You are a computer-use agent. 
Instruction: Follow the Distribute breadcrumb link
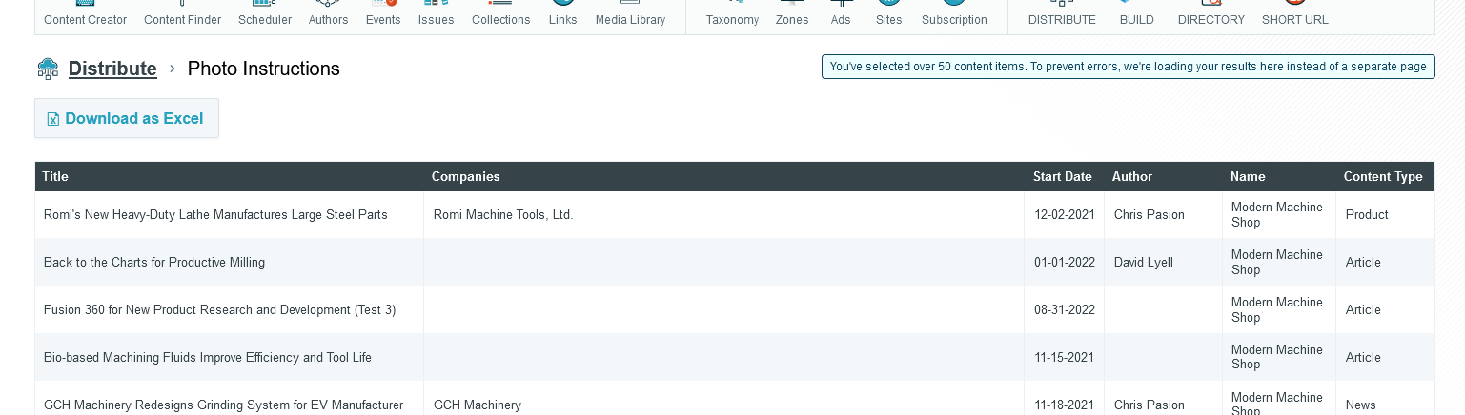[112, 69]
